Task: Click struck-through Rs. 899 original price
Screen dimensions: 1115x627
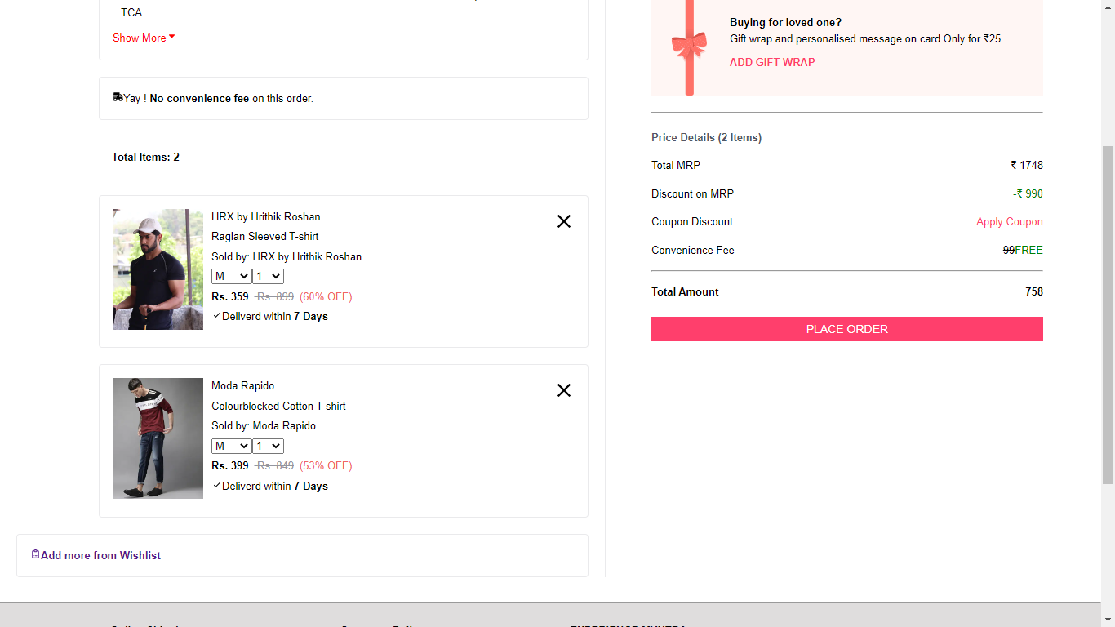Action: [x=274, y=296]
